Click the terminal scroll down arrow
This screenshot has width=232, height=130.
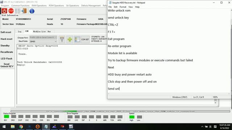click(x=215, y=103)
